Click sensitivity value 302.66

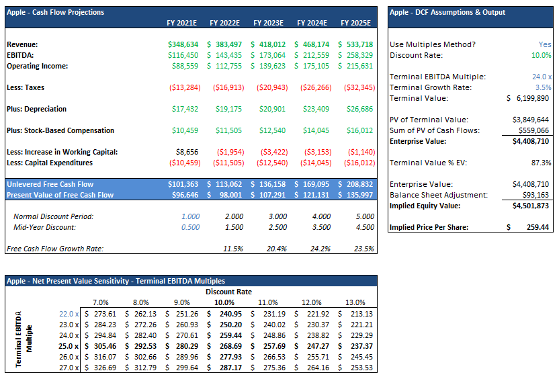point(145,357)
